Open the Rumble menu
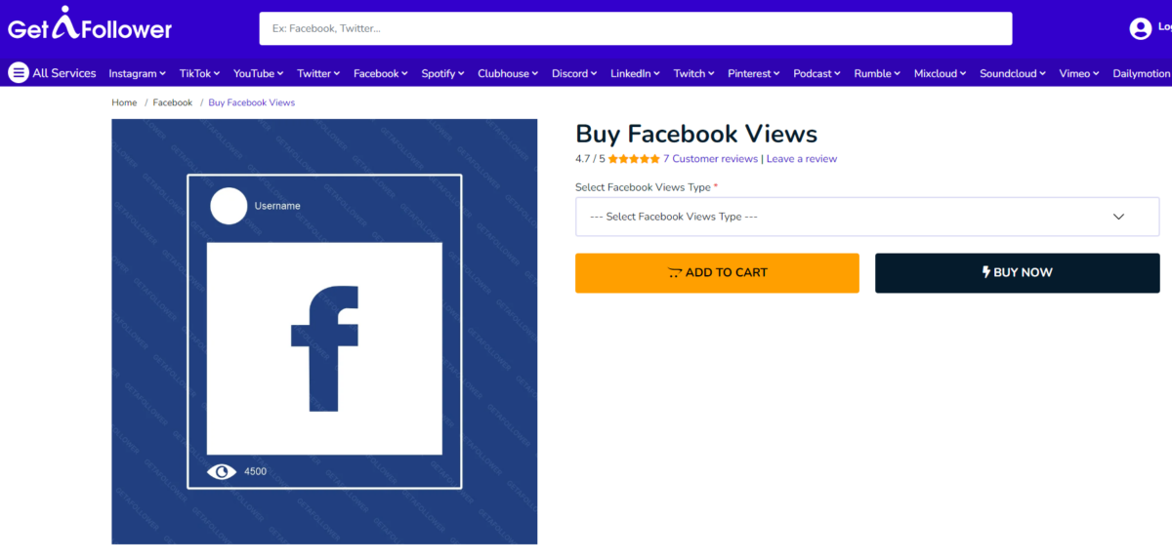The height and width of the screenshot is (559, 1172). [x=877, y=73]
